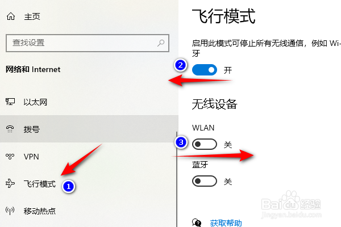Click the Ethernet monitor icon

coord(10,102)
